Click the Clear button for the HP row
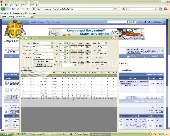 pyautogui.click(x=88, y=43)
